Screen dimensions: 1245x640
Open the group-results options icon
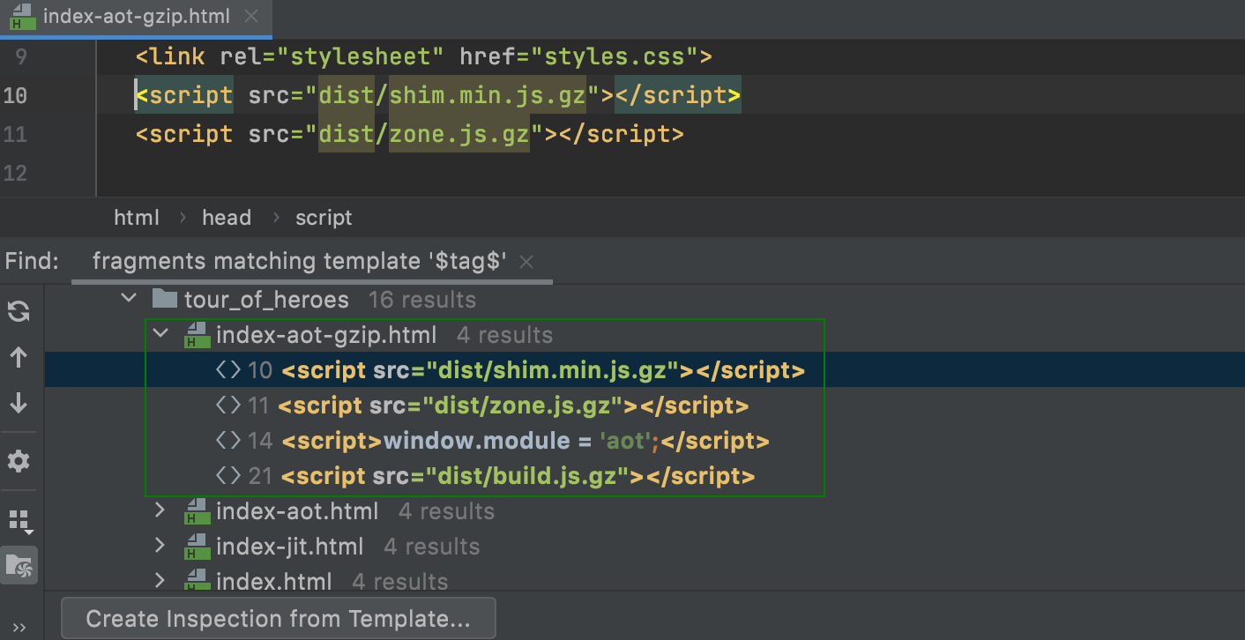[x=19, y=519]
